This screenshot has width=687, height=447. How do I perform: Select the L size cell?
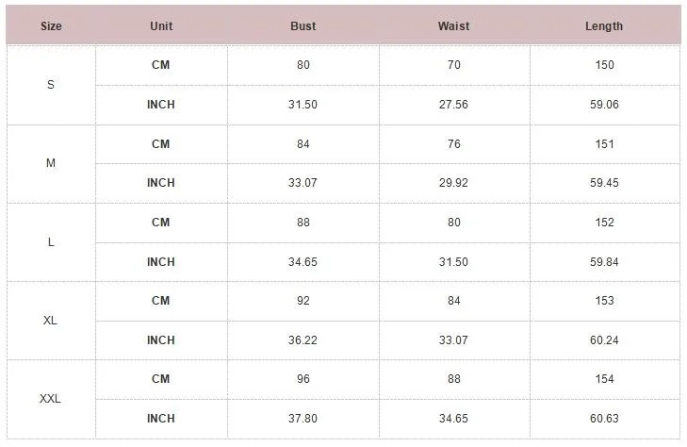(51, 242)
